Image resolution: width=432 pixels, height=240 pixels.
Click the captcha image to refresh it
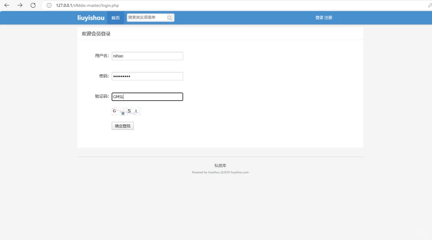(x=126, y=111)
